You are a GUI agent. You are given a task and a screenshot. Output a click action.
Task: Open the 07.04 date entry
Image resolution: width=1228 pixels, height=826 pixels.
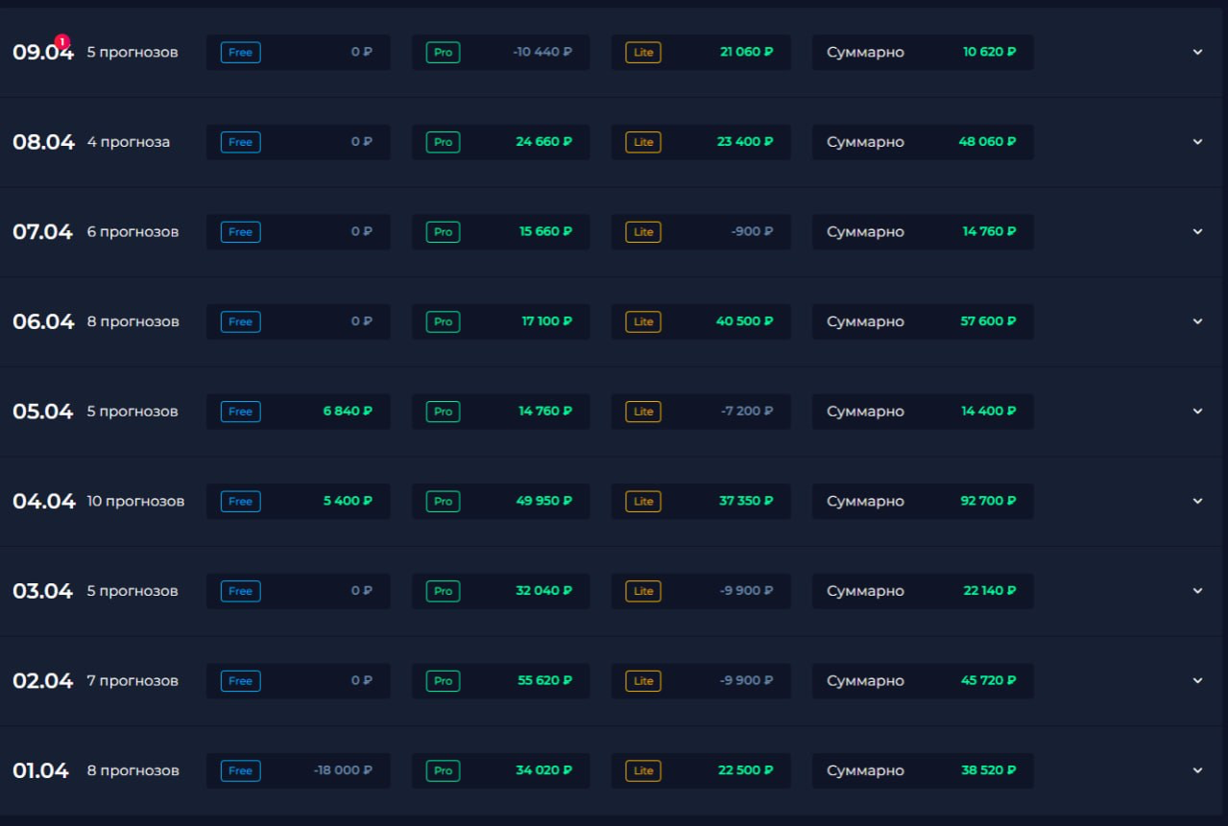42,232
